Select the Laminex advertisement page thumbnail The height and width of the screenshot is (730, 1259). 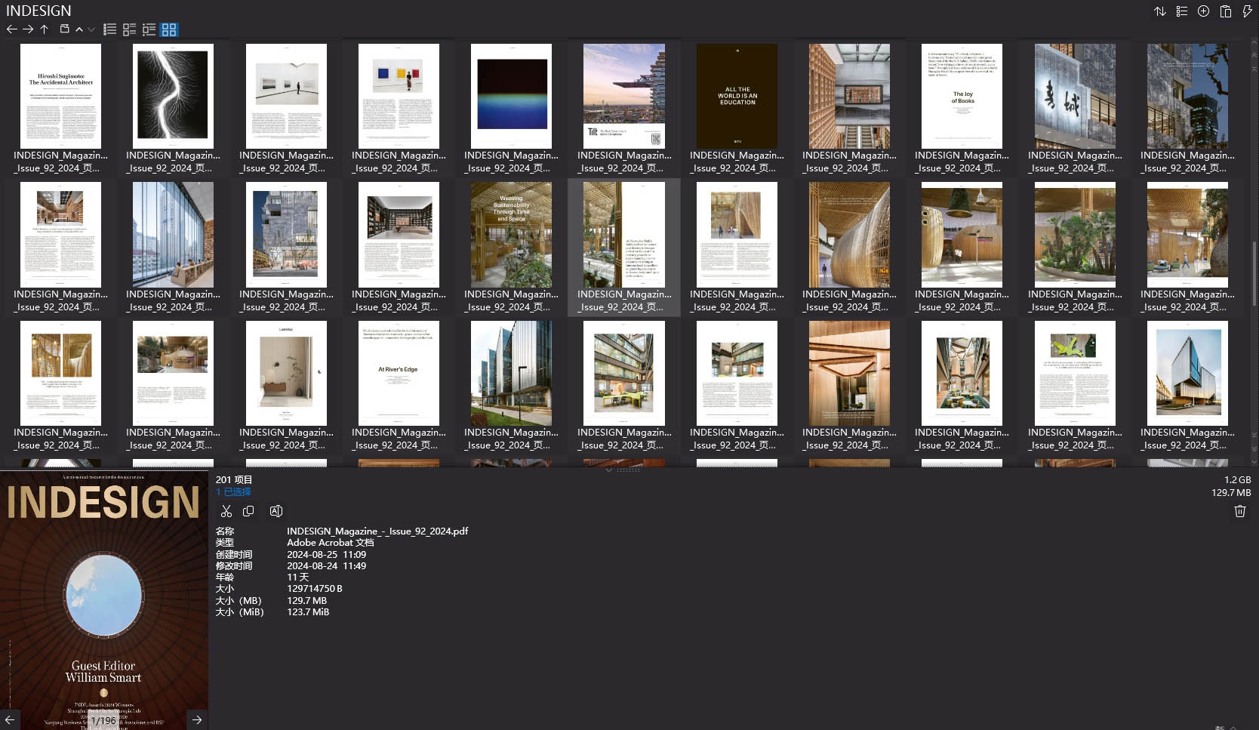286,373
